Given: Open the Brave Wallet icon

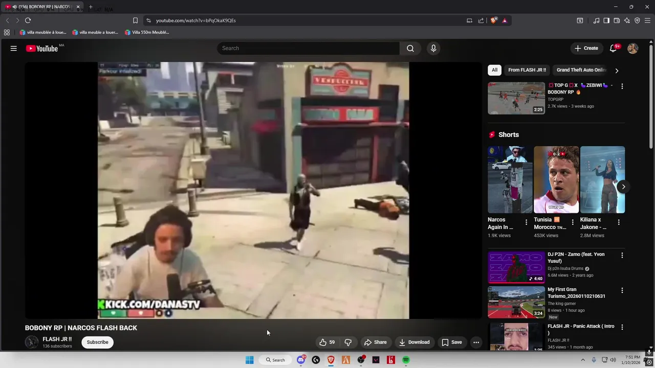Looking at the screenshot, I should [x=617, y=20].
